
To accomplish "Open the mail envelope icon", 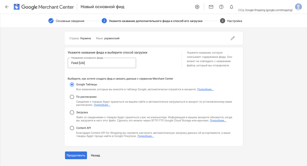I will pos(211,7).
